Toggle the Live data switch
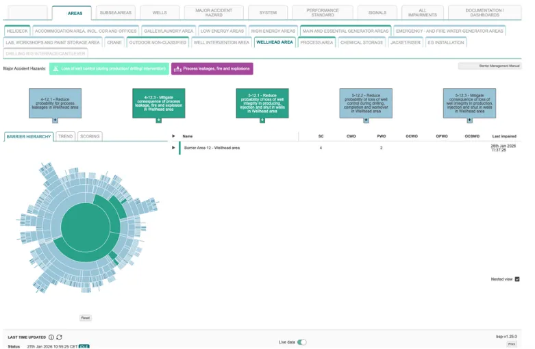The width and height of the screenshot is (535, 349). coord(301,342)
